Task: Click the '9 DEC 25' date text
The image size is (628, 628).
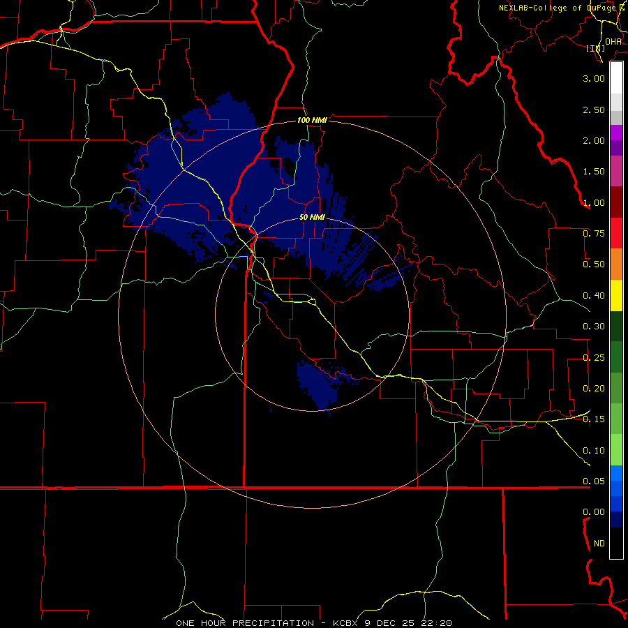Action: point(389,623)
